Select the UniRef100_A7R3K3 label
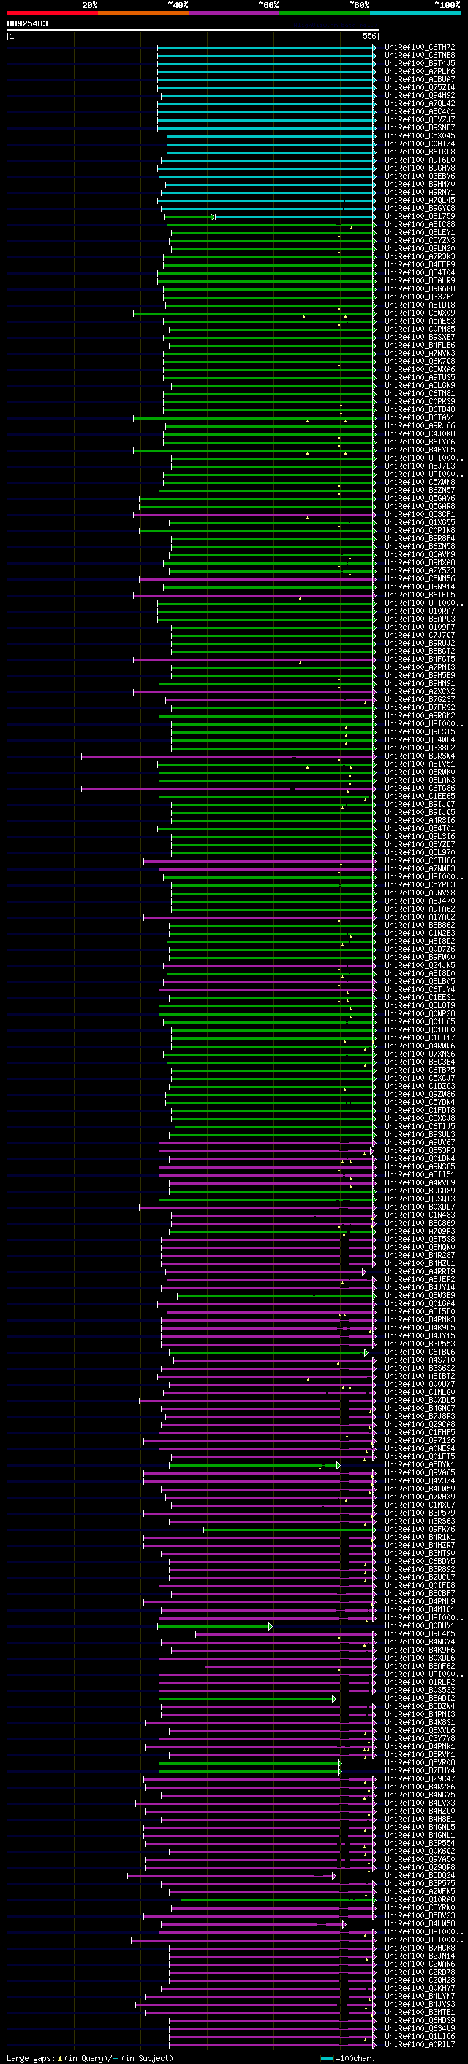The width and height of the screenshot is (468, 2064). click(x=420, y=257)
